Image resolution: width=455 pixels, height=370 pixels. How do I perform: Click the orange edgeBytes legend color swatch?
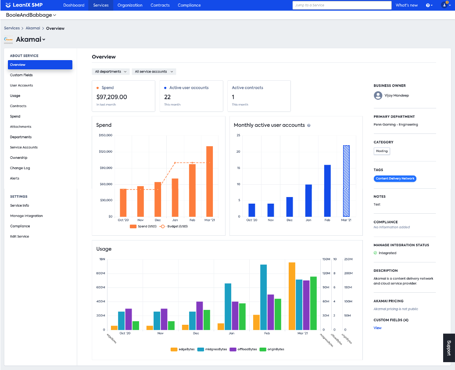click(x=174, y=349)
